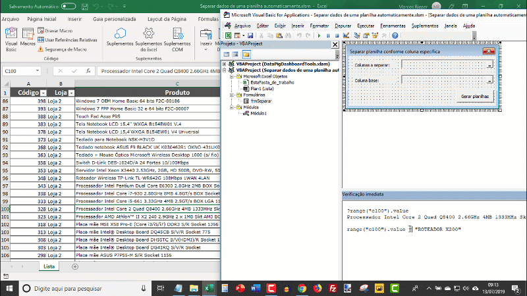Click the insert function fx icon
527x296 pixels.
click(x=88, y=71)
